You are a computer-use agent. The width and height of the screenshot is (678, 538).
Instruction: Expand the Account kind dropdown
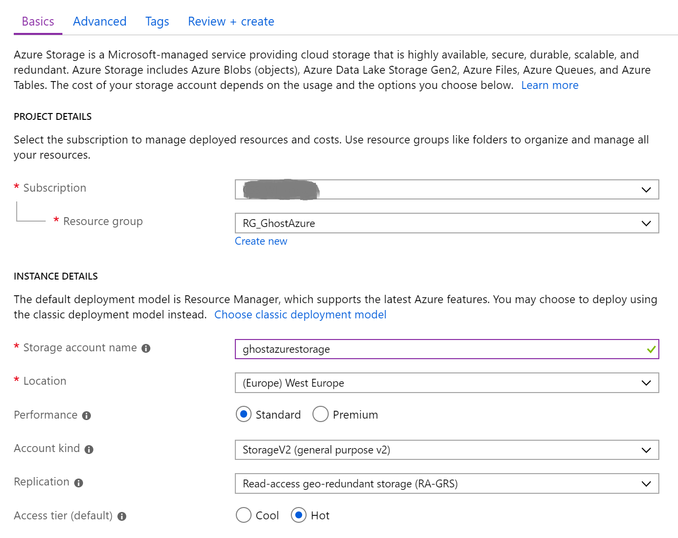pos(447,450)
